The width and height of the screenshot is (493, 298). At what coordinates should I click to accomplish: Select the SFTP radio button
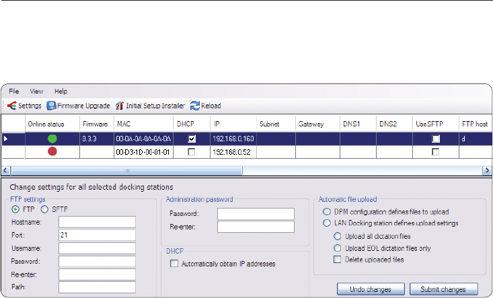pos(45,209)
